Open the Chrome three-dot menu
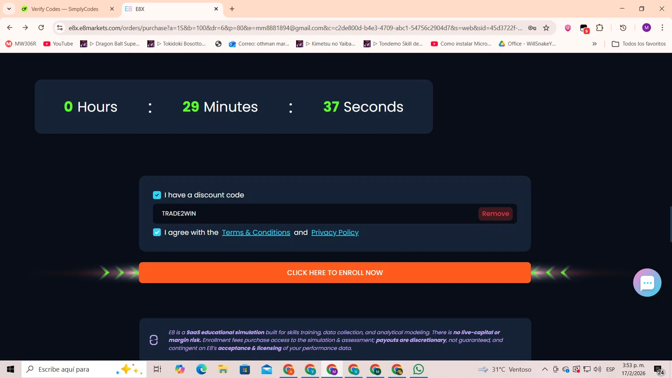The image size is (672, 378). (x=662, y=28)
